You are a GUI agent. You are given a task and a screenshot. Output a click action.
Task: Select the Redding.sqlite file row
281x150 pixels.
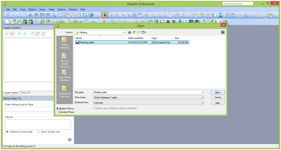[132, 43]
